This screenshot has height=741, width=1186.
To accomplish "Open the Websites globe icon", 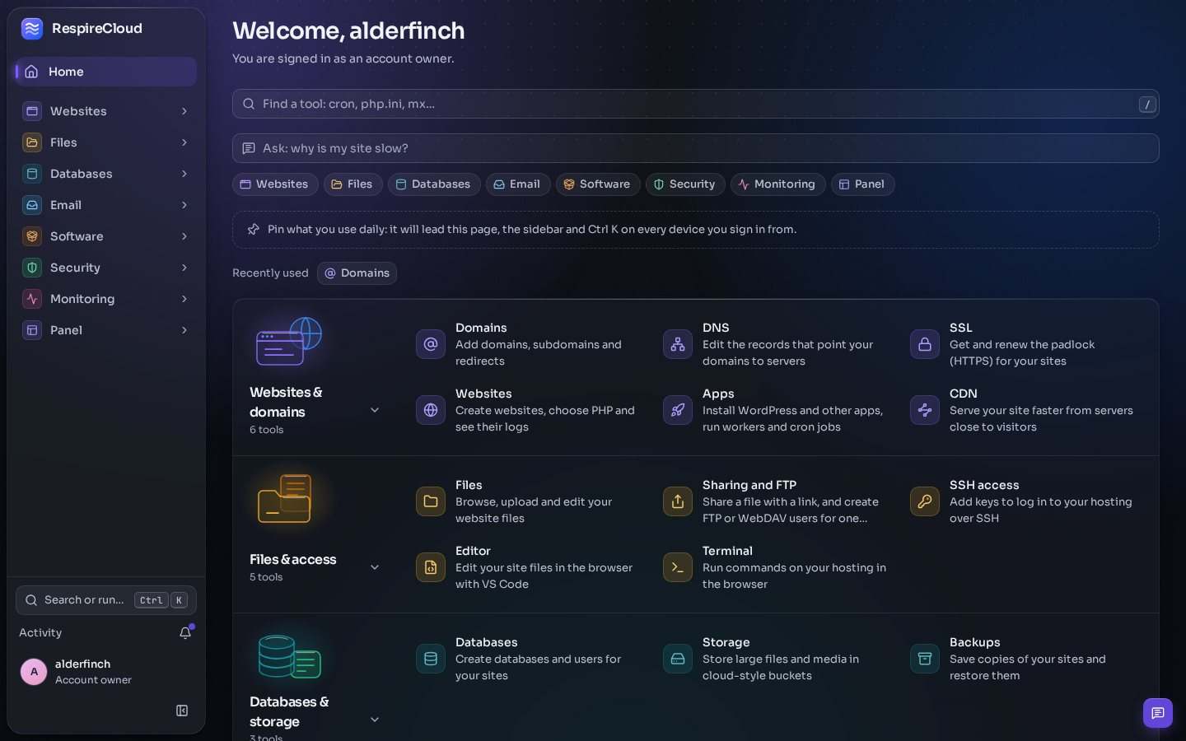I will [x=431, y=410].
